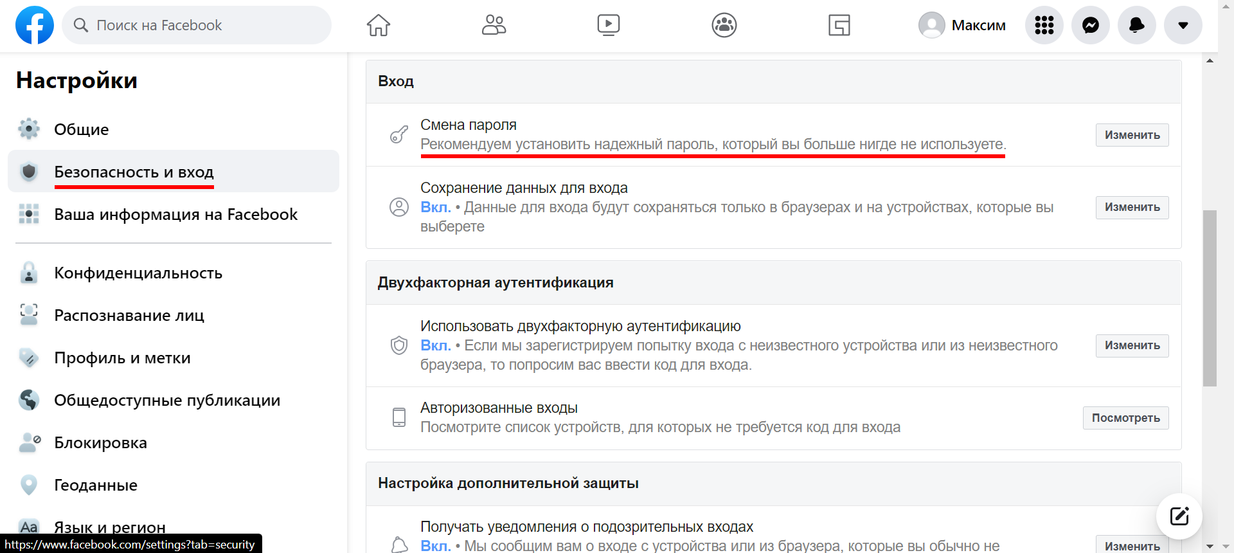Viewport: 1234px width, 553px height.
Task: Open Блокировка settings
Action: click(x=174, y=442)
